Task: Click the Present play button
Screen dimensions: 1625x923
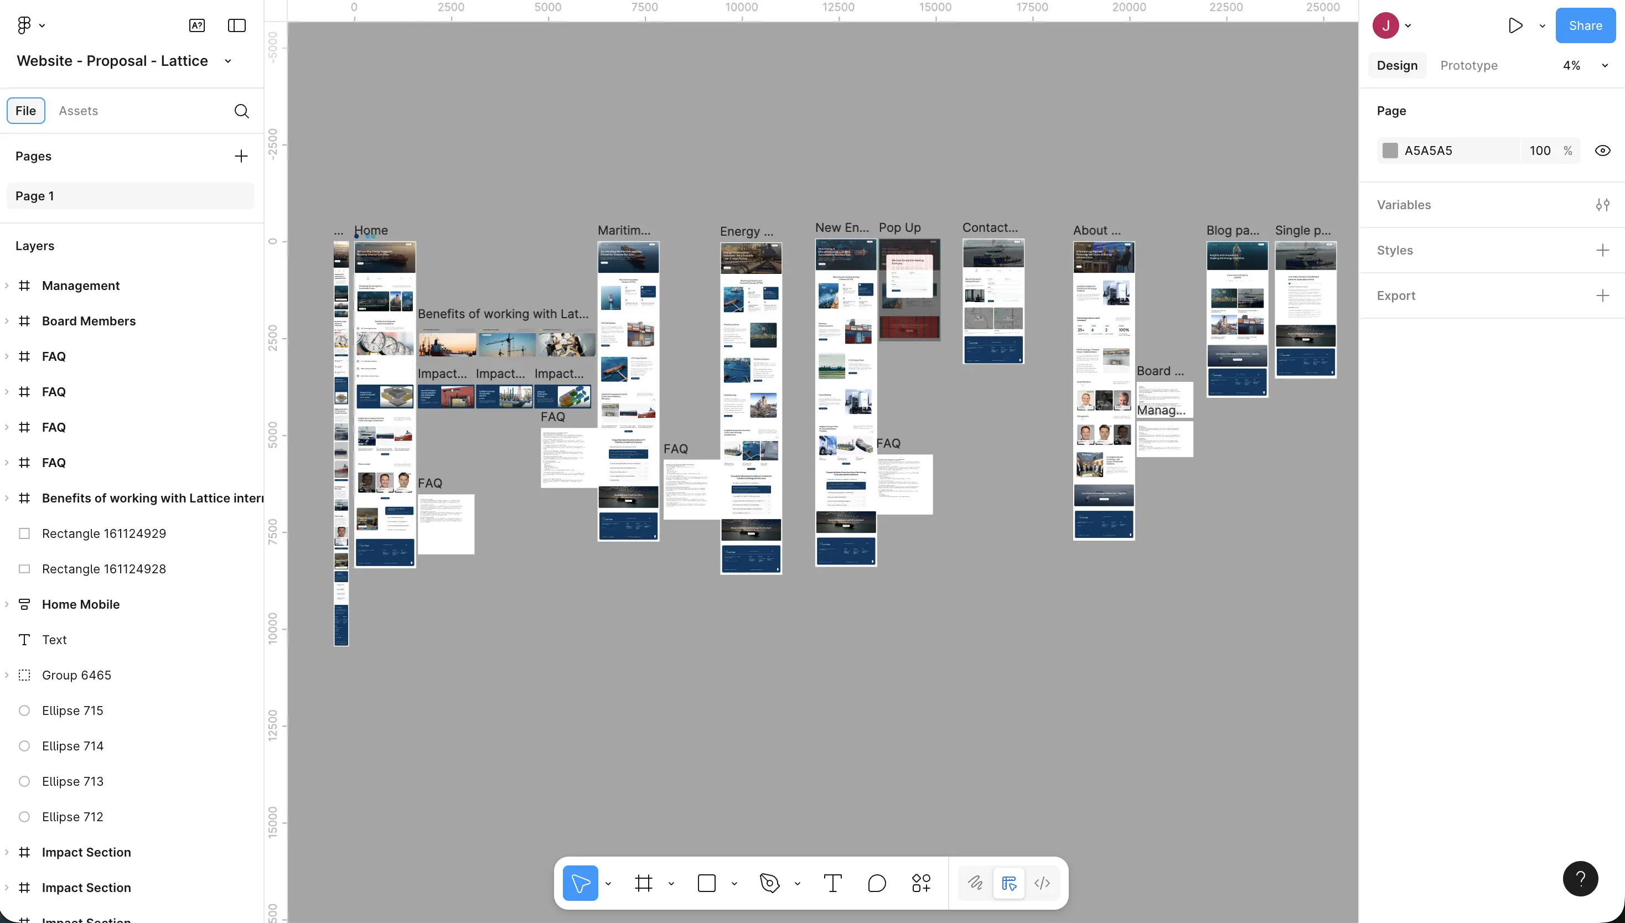Action: click(1515, 25)
